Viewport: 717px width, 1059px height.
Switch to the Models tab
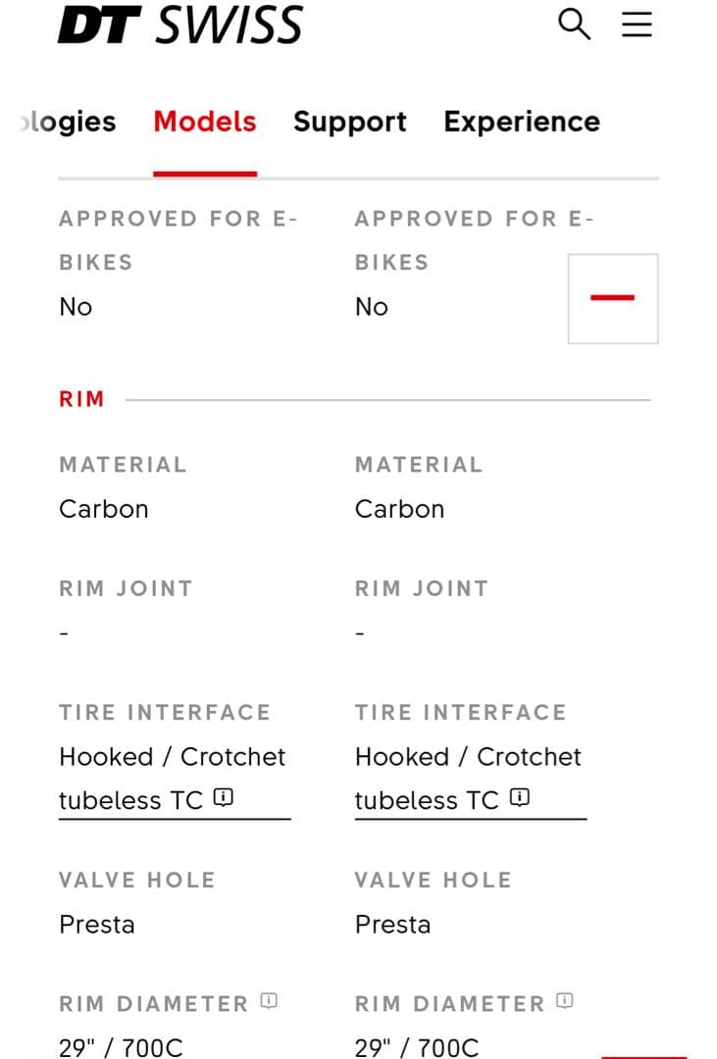(205, 122)
